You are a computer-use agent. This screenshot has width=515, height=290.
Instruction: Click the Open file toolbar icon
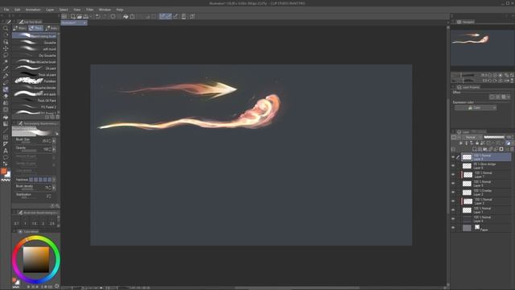coord(79,16)
